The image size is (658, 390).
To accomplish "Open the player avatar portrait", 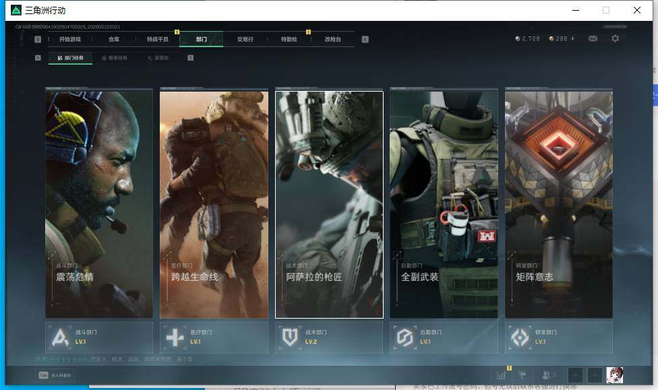I will pos(615,375).
